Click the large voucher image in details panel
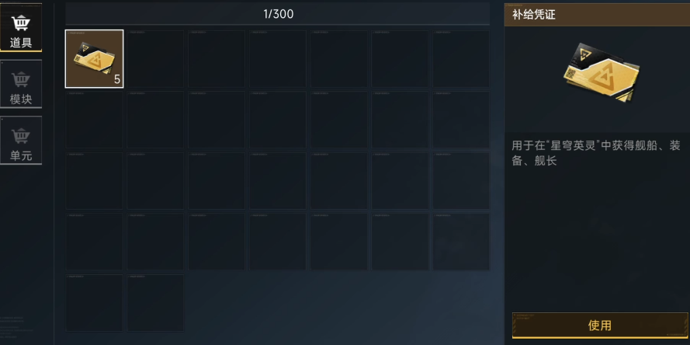 point(601,73)
